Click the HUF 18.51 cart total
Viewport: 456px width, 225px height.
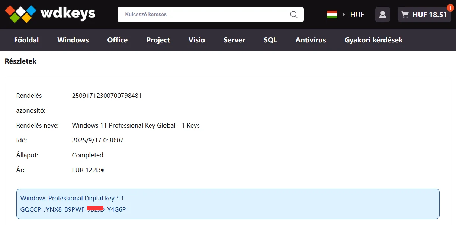click(x=429, y=15)
